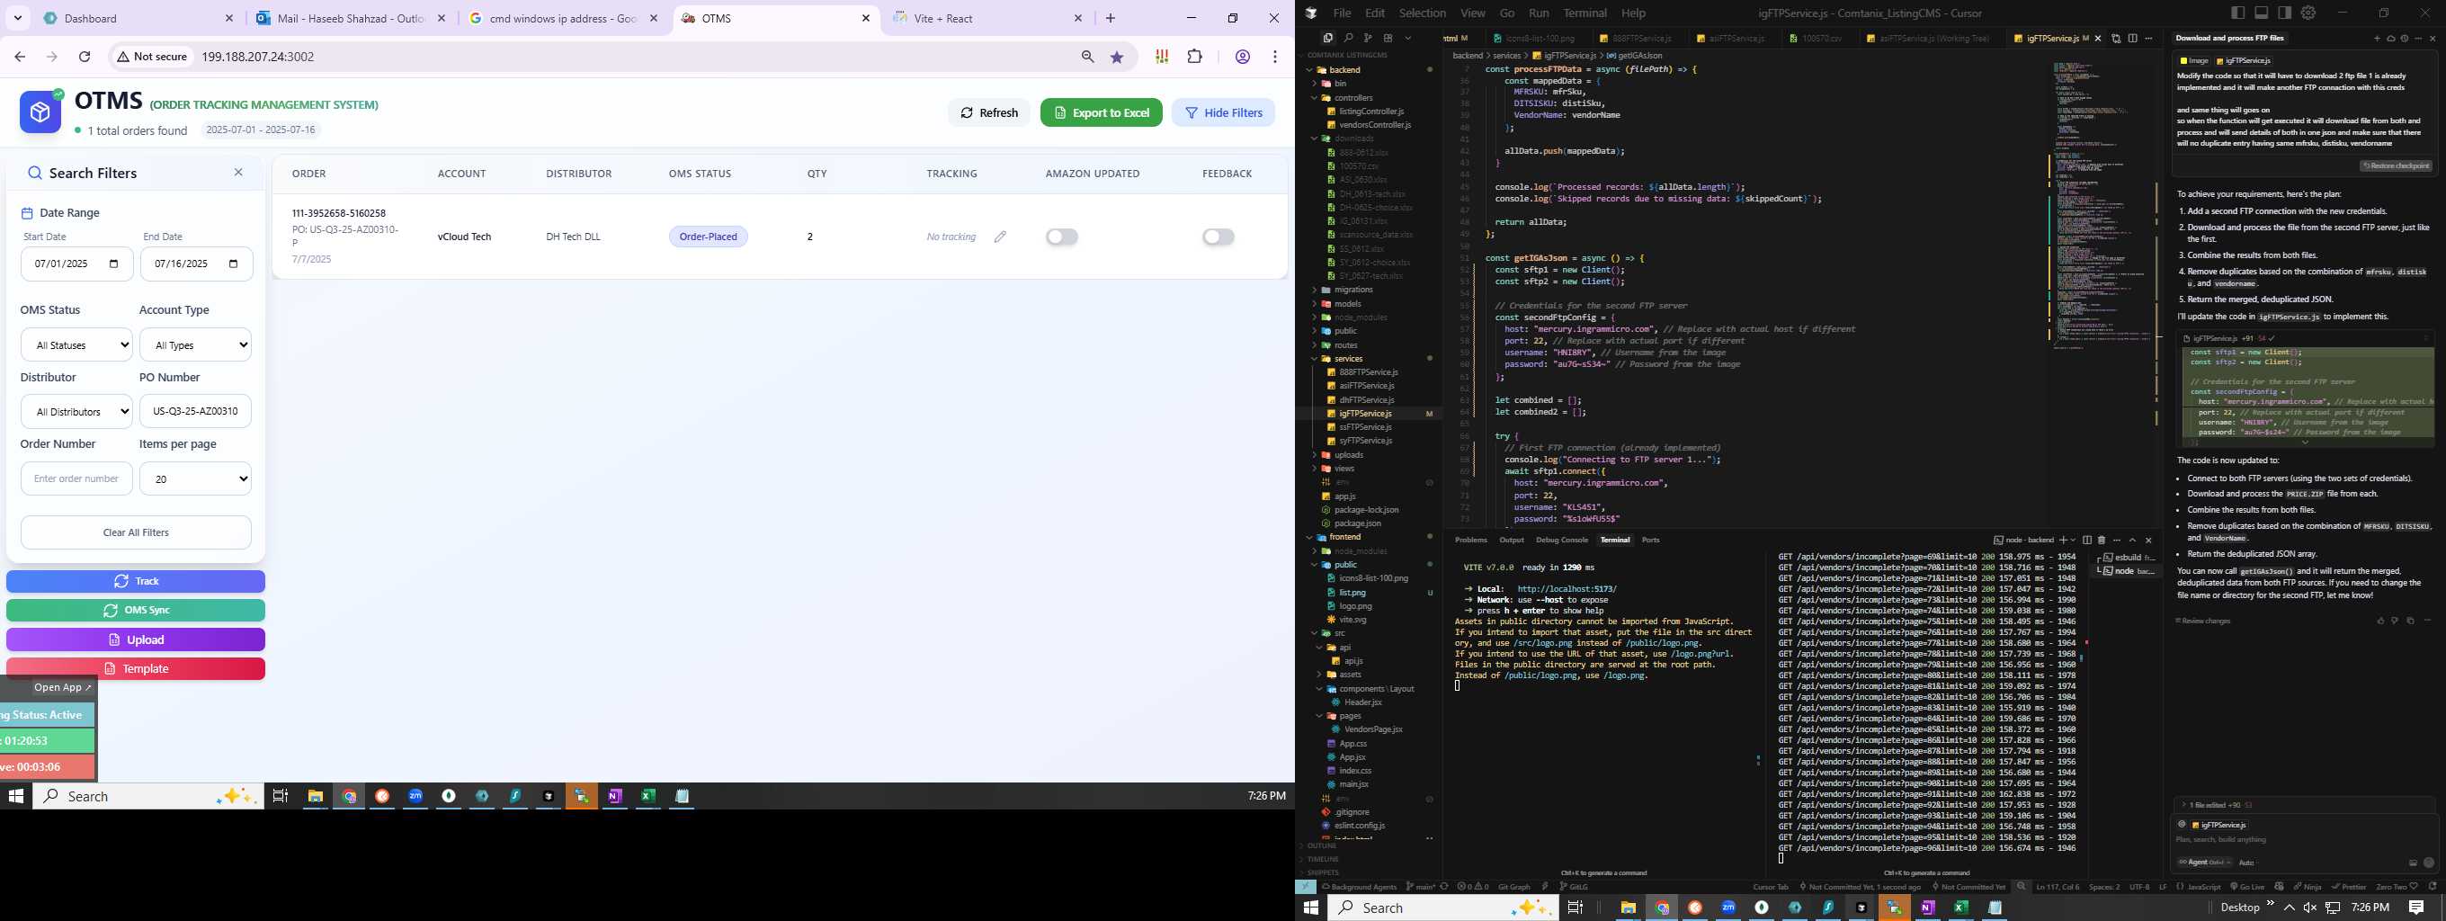Toggle Feedback switch for the order
2446x921 pixels.
click(x=1219, y=237)
